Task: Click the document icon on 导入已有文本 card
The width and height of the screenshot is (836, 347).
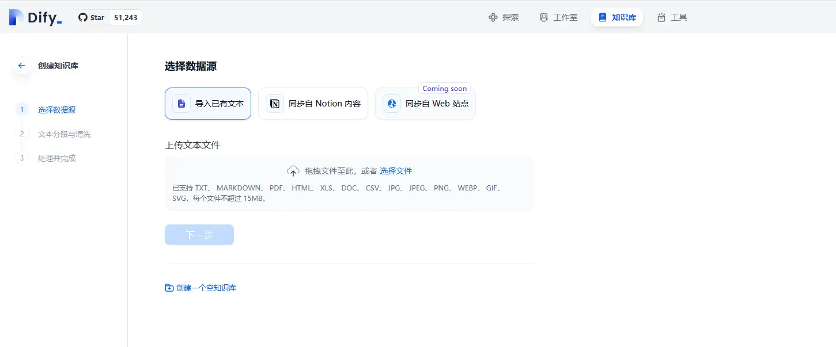Action: pos(181,103)
